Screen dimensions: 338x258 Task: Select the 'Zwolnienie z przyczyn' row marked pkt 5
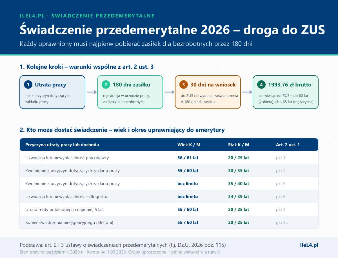pyautogui.click(x=169, y=184)
